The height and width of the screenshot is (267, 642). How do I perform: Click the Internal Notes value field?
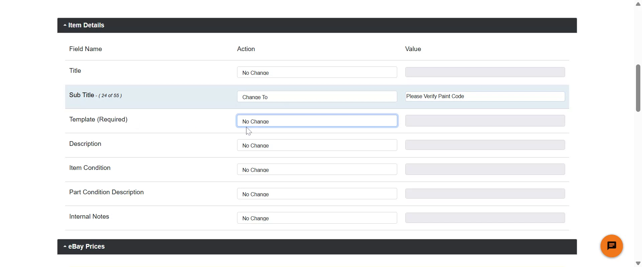point(485,218)
